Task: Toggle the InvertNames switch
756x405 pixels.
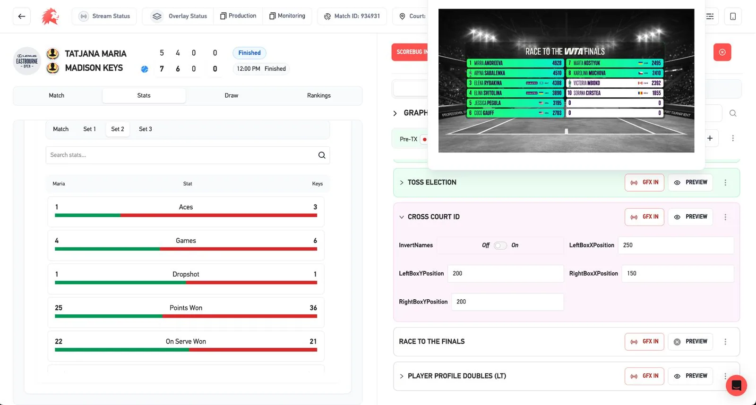Action: click(500, 245)
